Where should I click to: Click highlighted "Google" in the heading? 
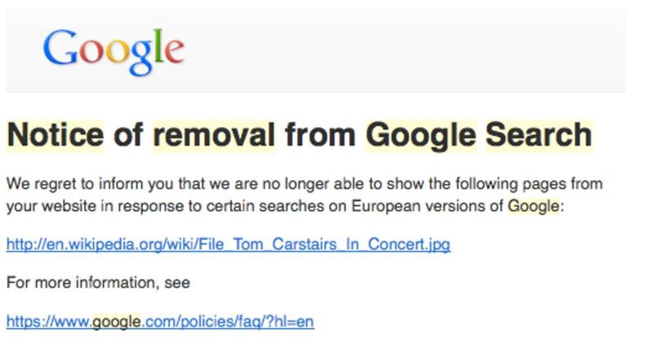pyautogui.click(x=420, y=135)
